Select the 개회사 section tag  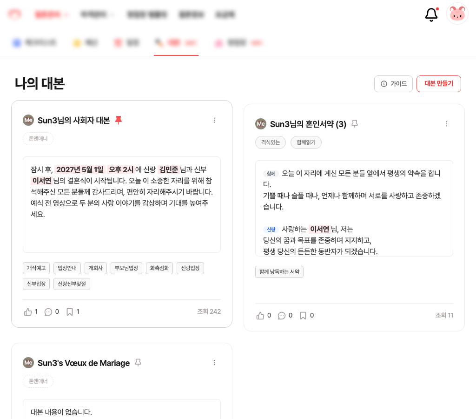pyautogui.click(x=96, y=268)
